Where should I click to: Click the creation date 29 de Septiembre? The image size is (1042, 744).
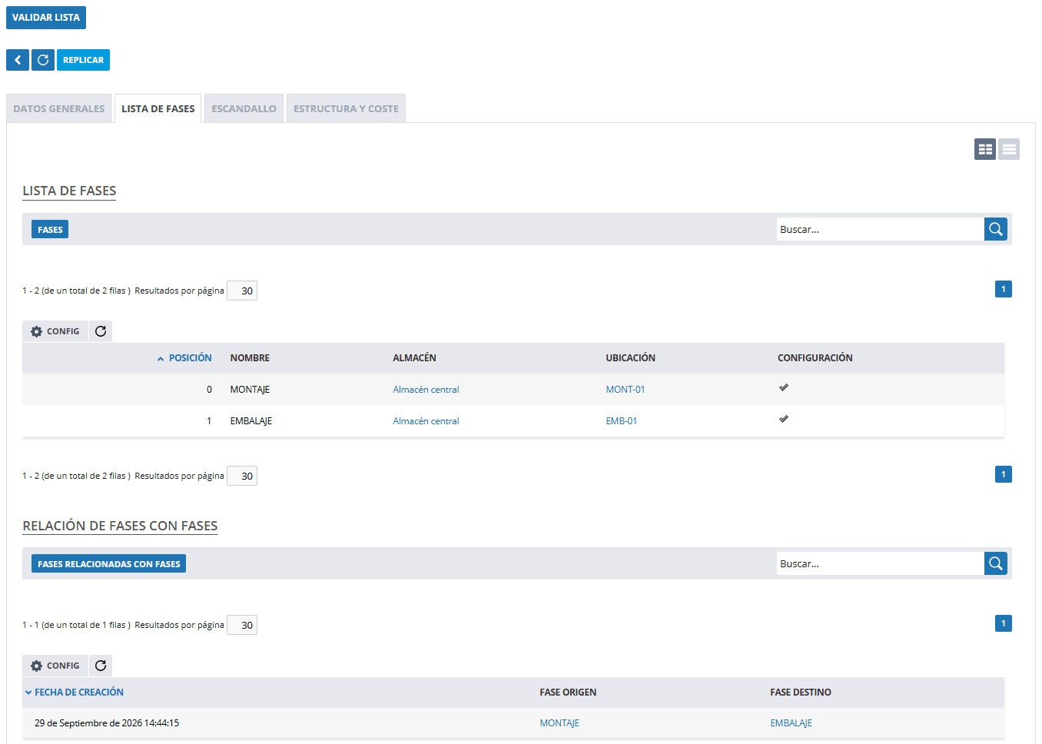click(107, 723)
